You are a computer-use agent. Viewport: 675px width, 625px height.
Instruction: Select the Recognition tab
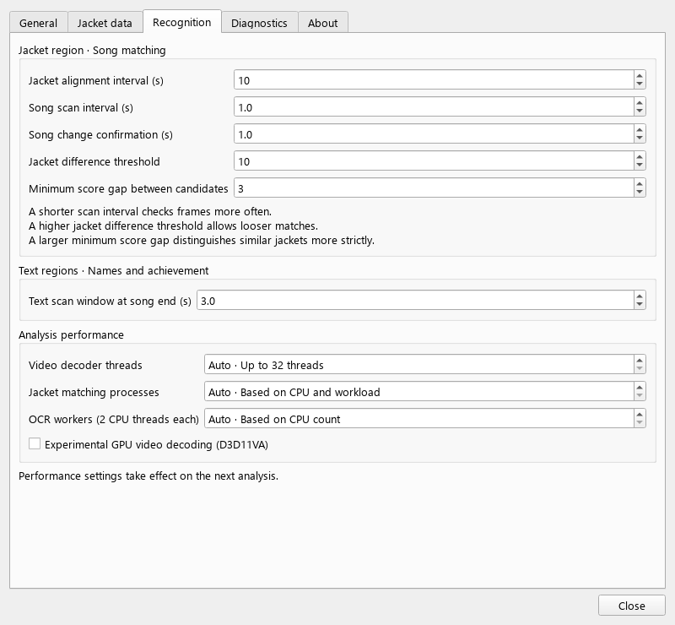click(x=182, y=22)
